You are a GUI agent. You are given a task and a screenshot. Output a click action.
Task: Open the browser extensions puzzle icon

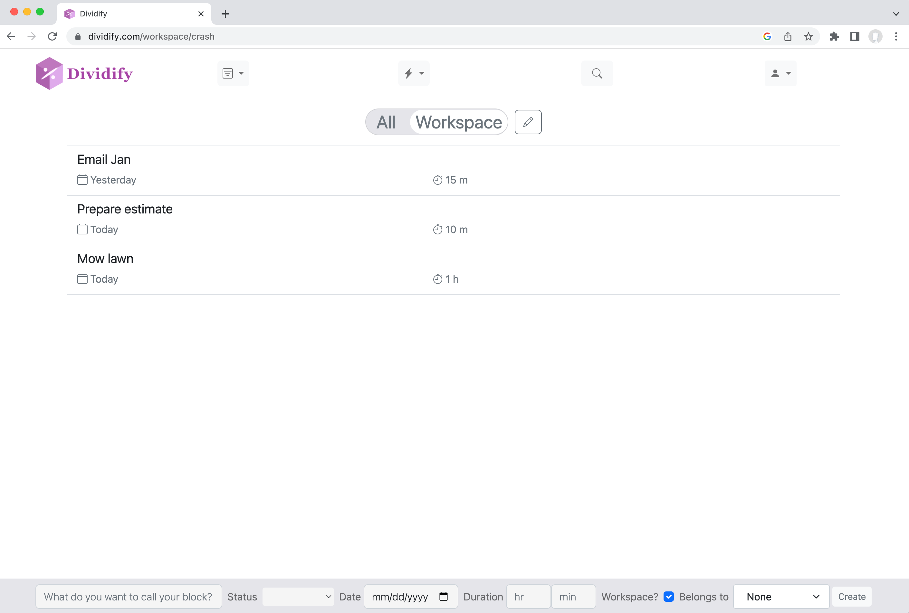[x=834, y=36]
